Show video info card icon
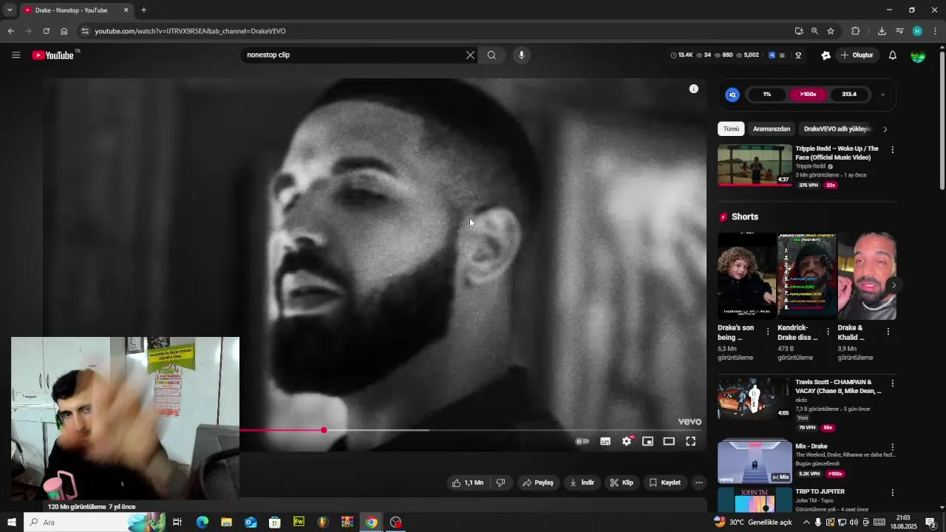 tap(694, 89)
